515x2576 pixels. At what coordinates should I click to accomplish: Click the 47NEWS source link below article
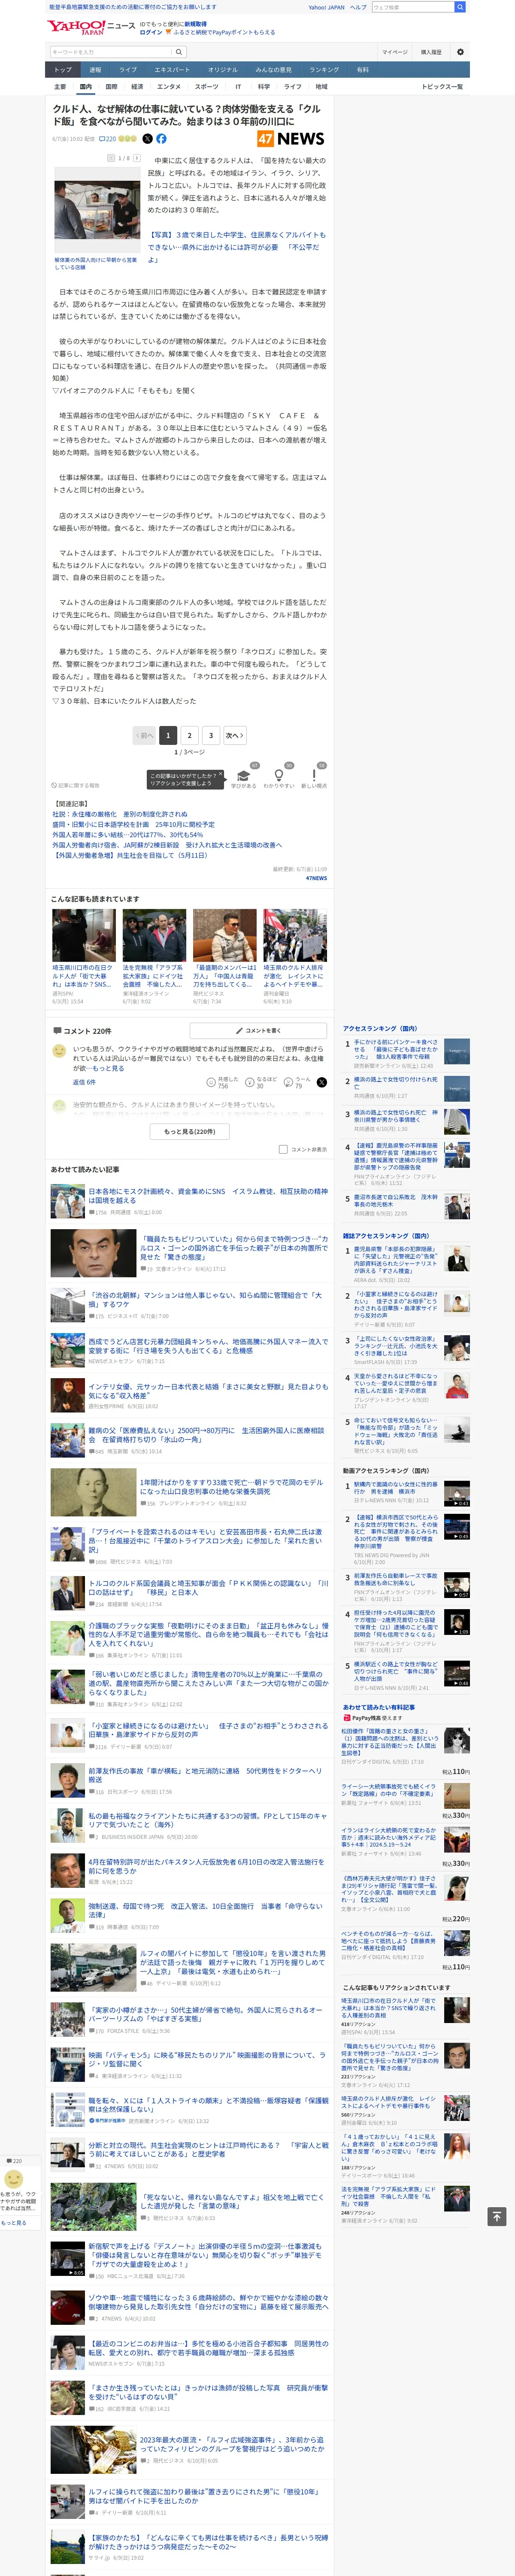point(316,878)
